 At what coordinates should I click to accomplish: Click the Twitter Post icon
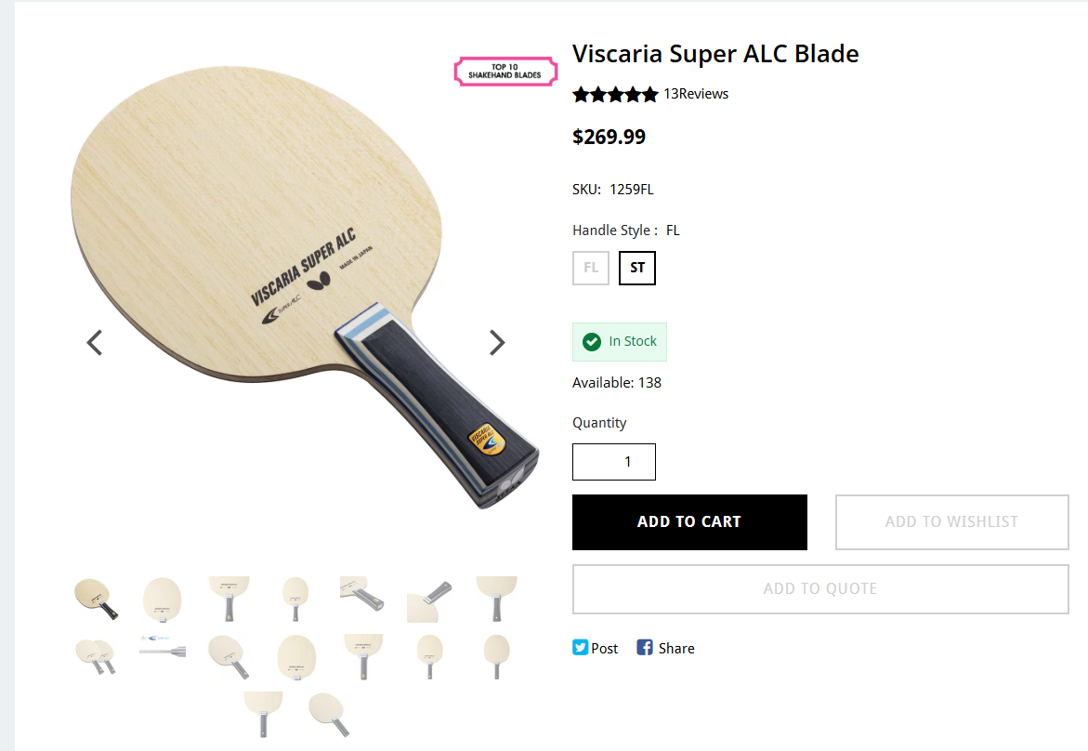tap(581, 648)
